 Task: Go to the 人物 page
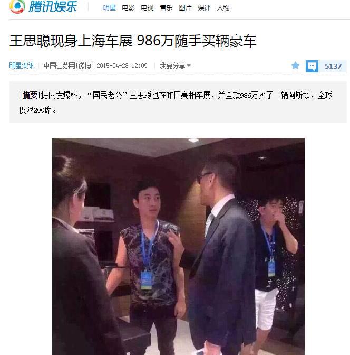click(223, 8)
